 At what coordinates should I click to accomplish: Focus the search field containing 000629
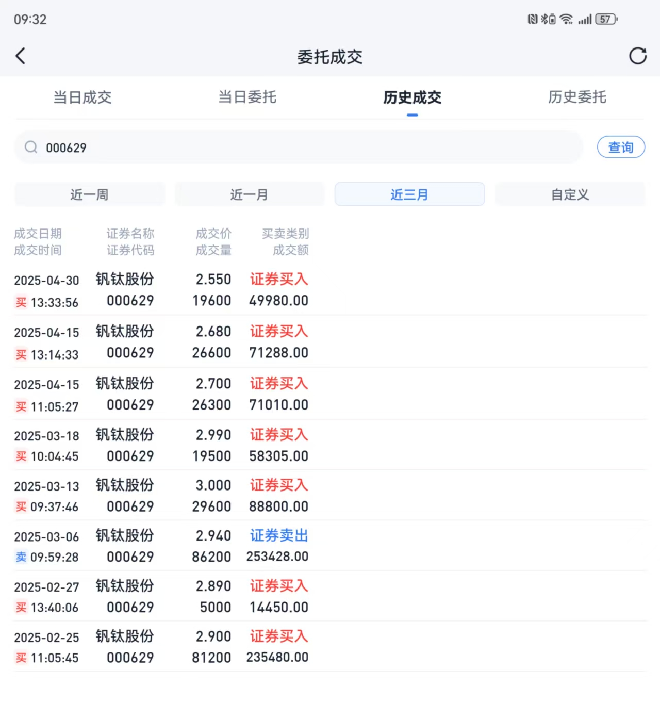(x=299, y=148)
